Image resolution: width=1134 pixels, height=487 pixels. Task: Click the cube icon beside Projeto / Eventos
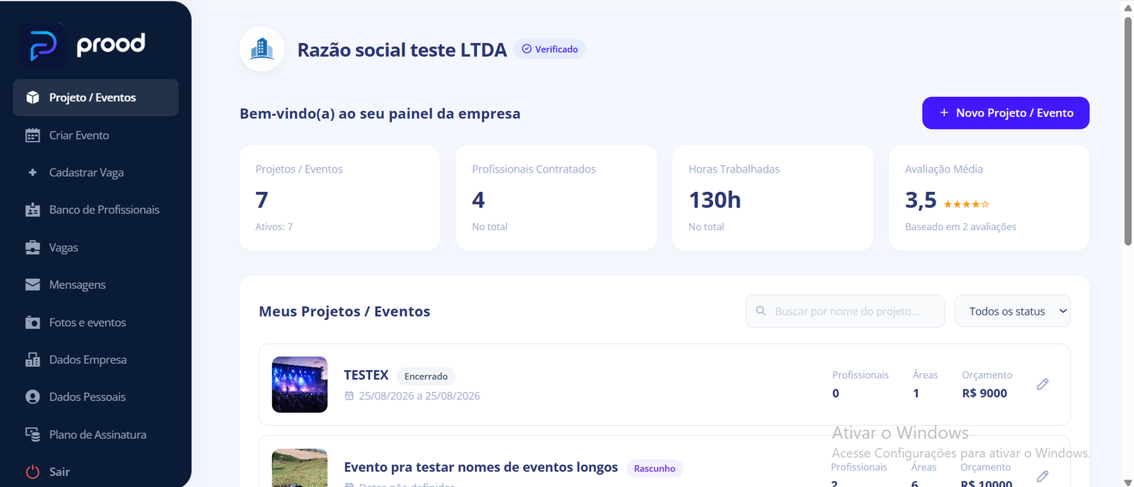[33, 98]
